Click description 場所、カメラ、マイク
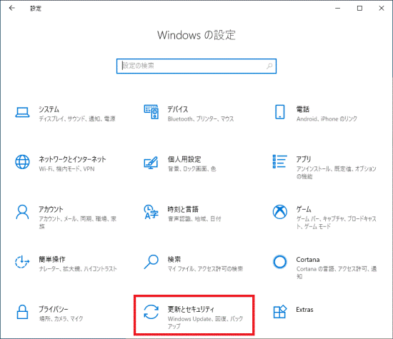This screenshot has width=393, height=339. coord(61,319)
